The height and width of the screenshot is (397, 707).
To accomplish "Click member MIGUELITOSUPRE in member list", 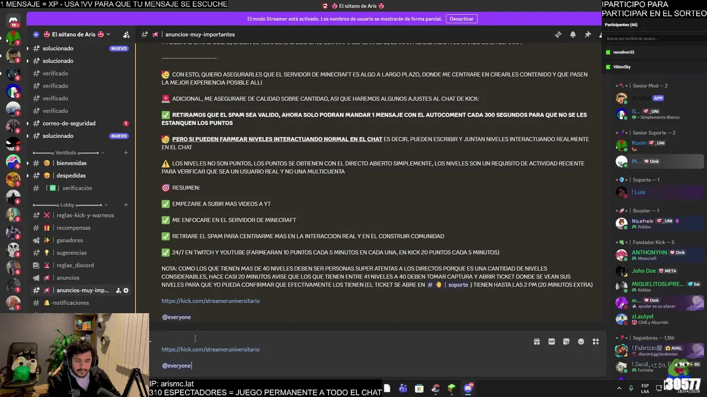I will point(659,287).
